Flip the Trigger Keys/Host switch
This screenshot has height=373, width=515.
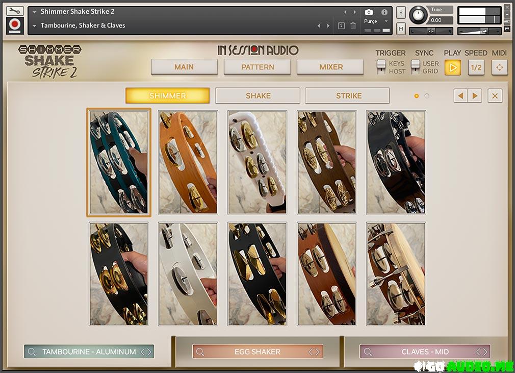pyautogui.click(x=381, y=67)
